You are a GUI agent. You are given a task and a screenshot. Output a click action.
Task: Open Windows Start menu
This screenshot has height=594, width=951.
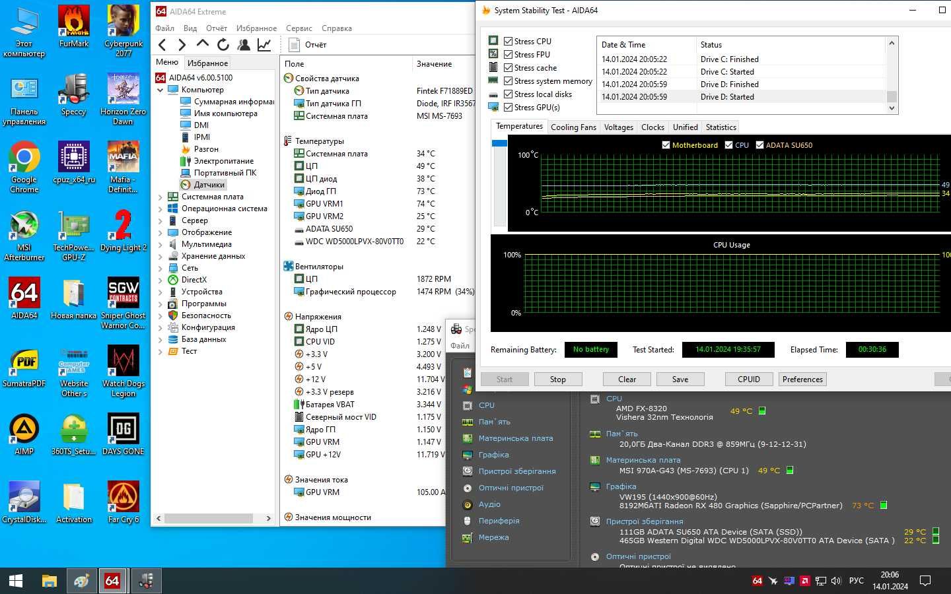(16, 581)
